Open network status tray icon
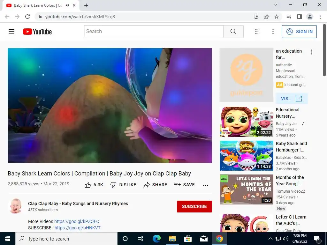Image resolution: width=327 pixels, height=245 pixels. pyautogui.click(x=278, y=239)
